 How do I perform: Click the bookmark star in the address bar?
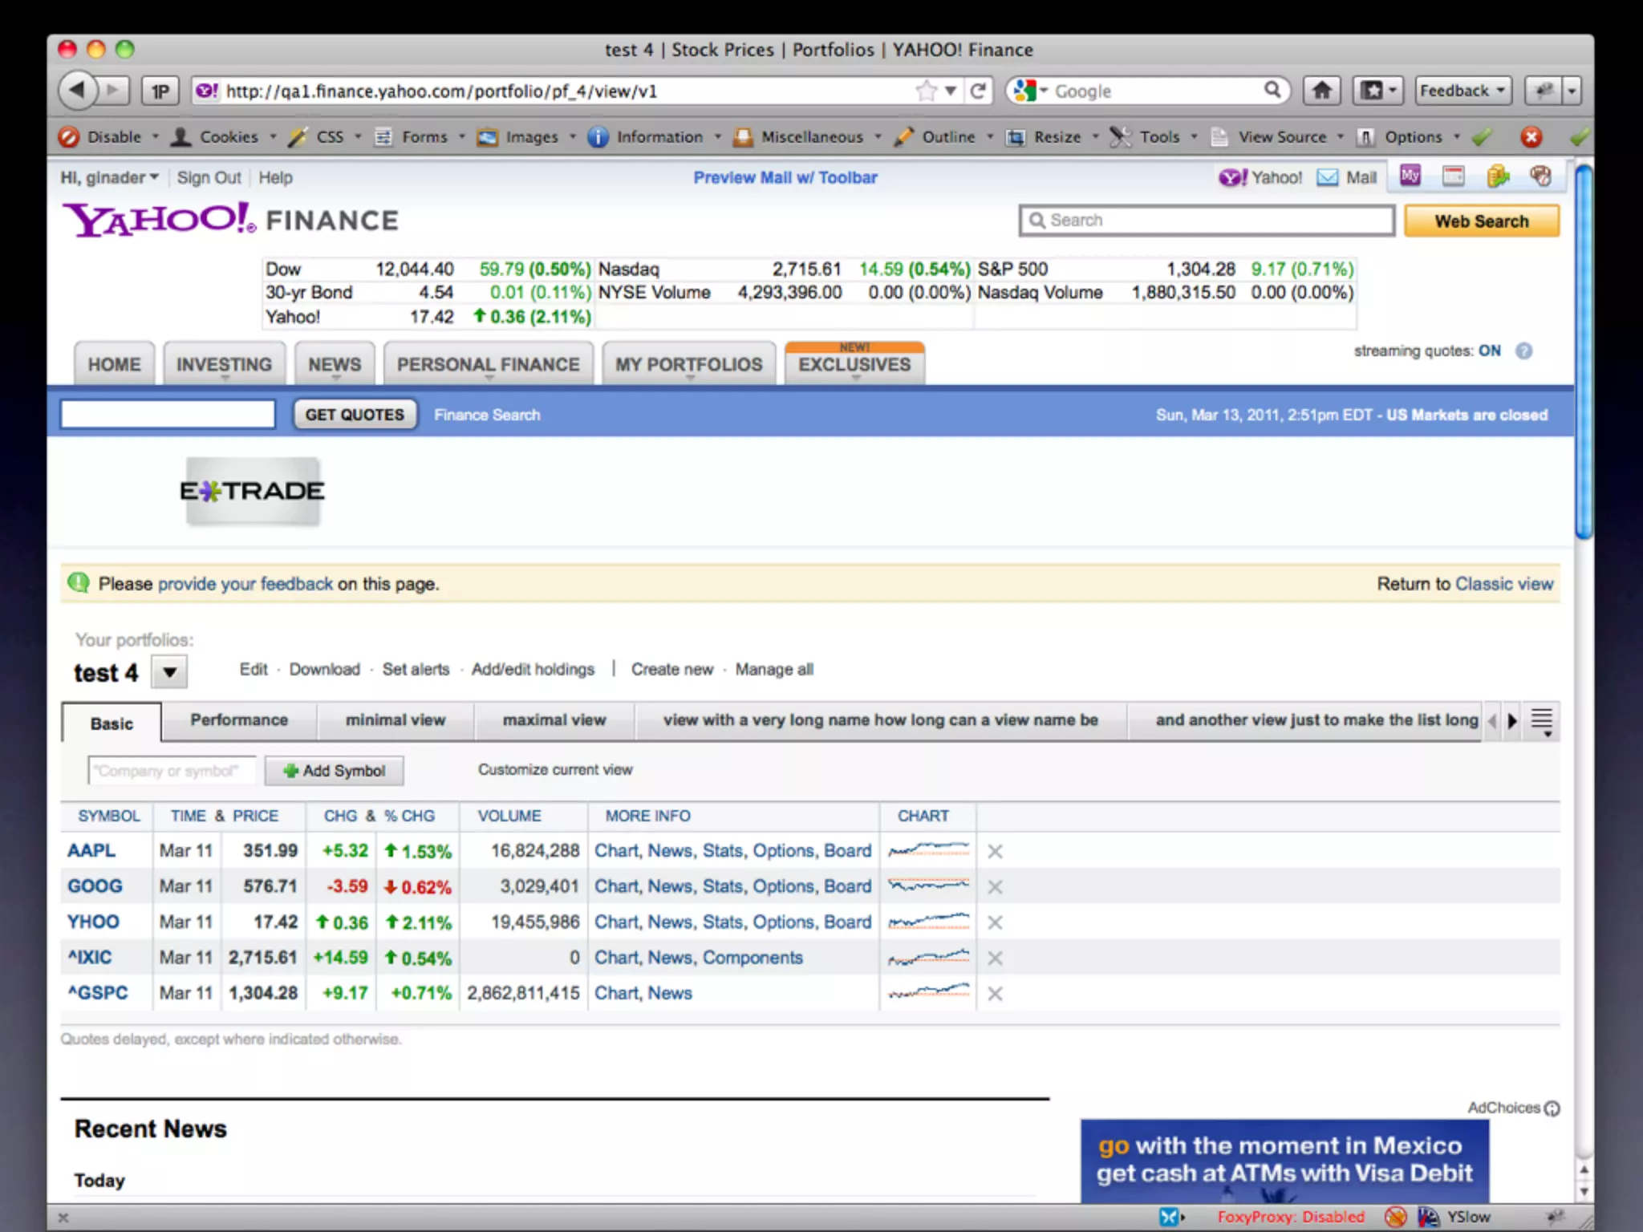(x=927, y=91)
